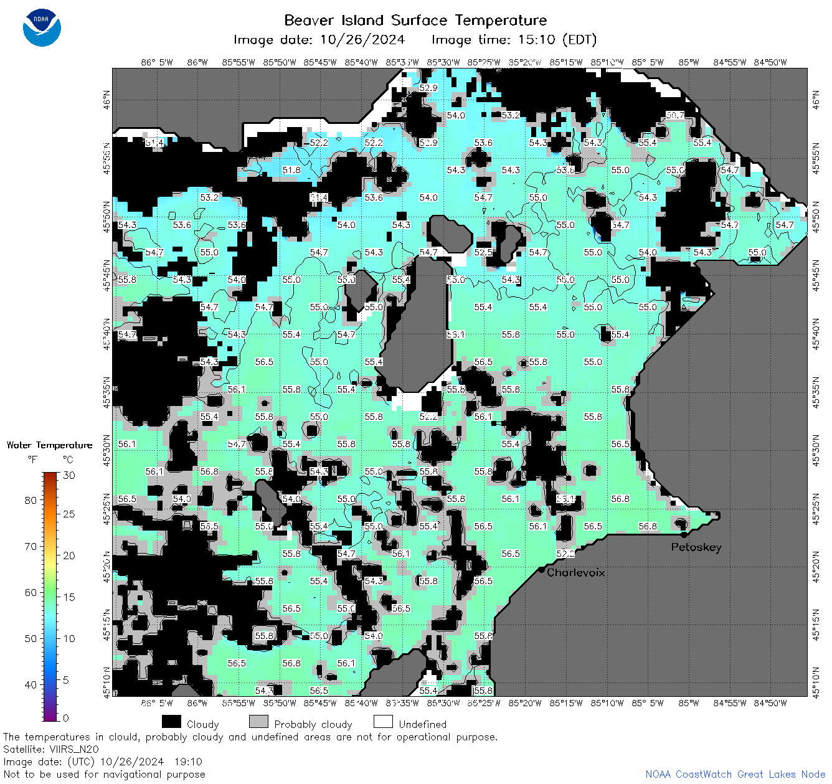Click the white Undefined legend swatch
Image resolution: width=832 pixels, height=784 pixels.
point(383,722)
